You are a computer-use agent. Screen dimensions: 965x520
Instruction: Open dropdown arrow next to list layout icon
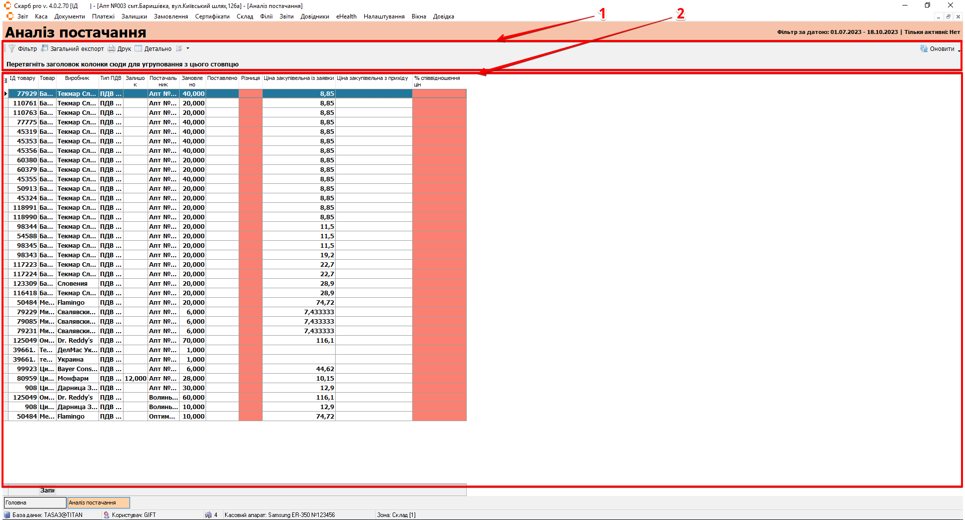pyautogui.click(x=188, y=49)
